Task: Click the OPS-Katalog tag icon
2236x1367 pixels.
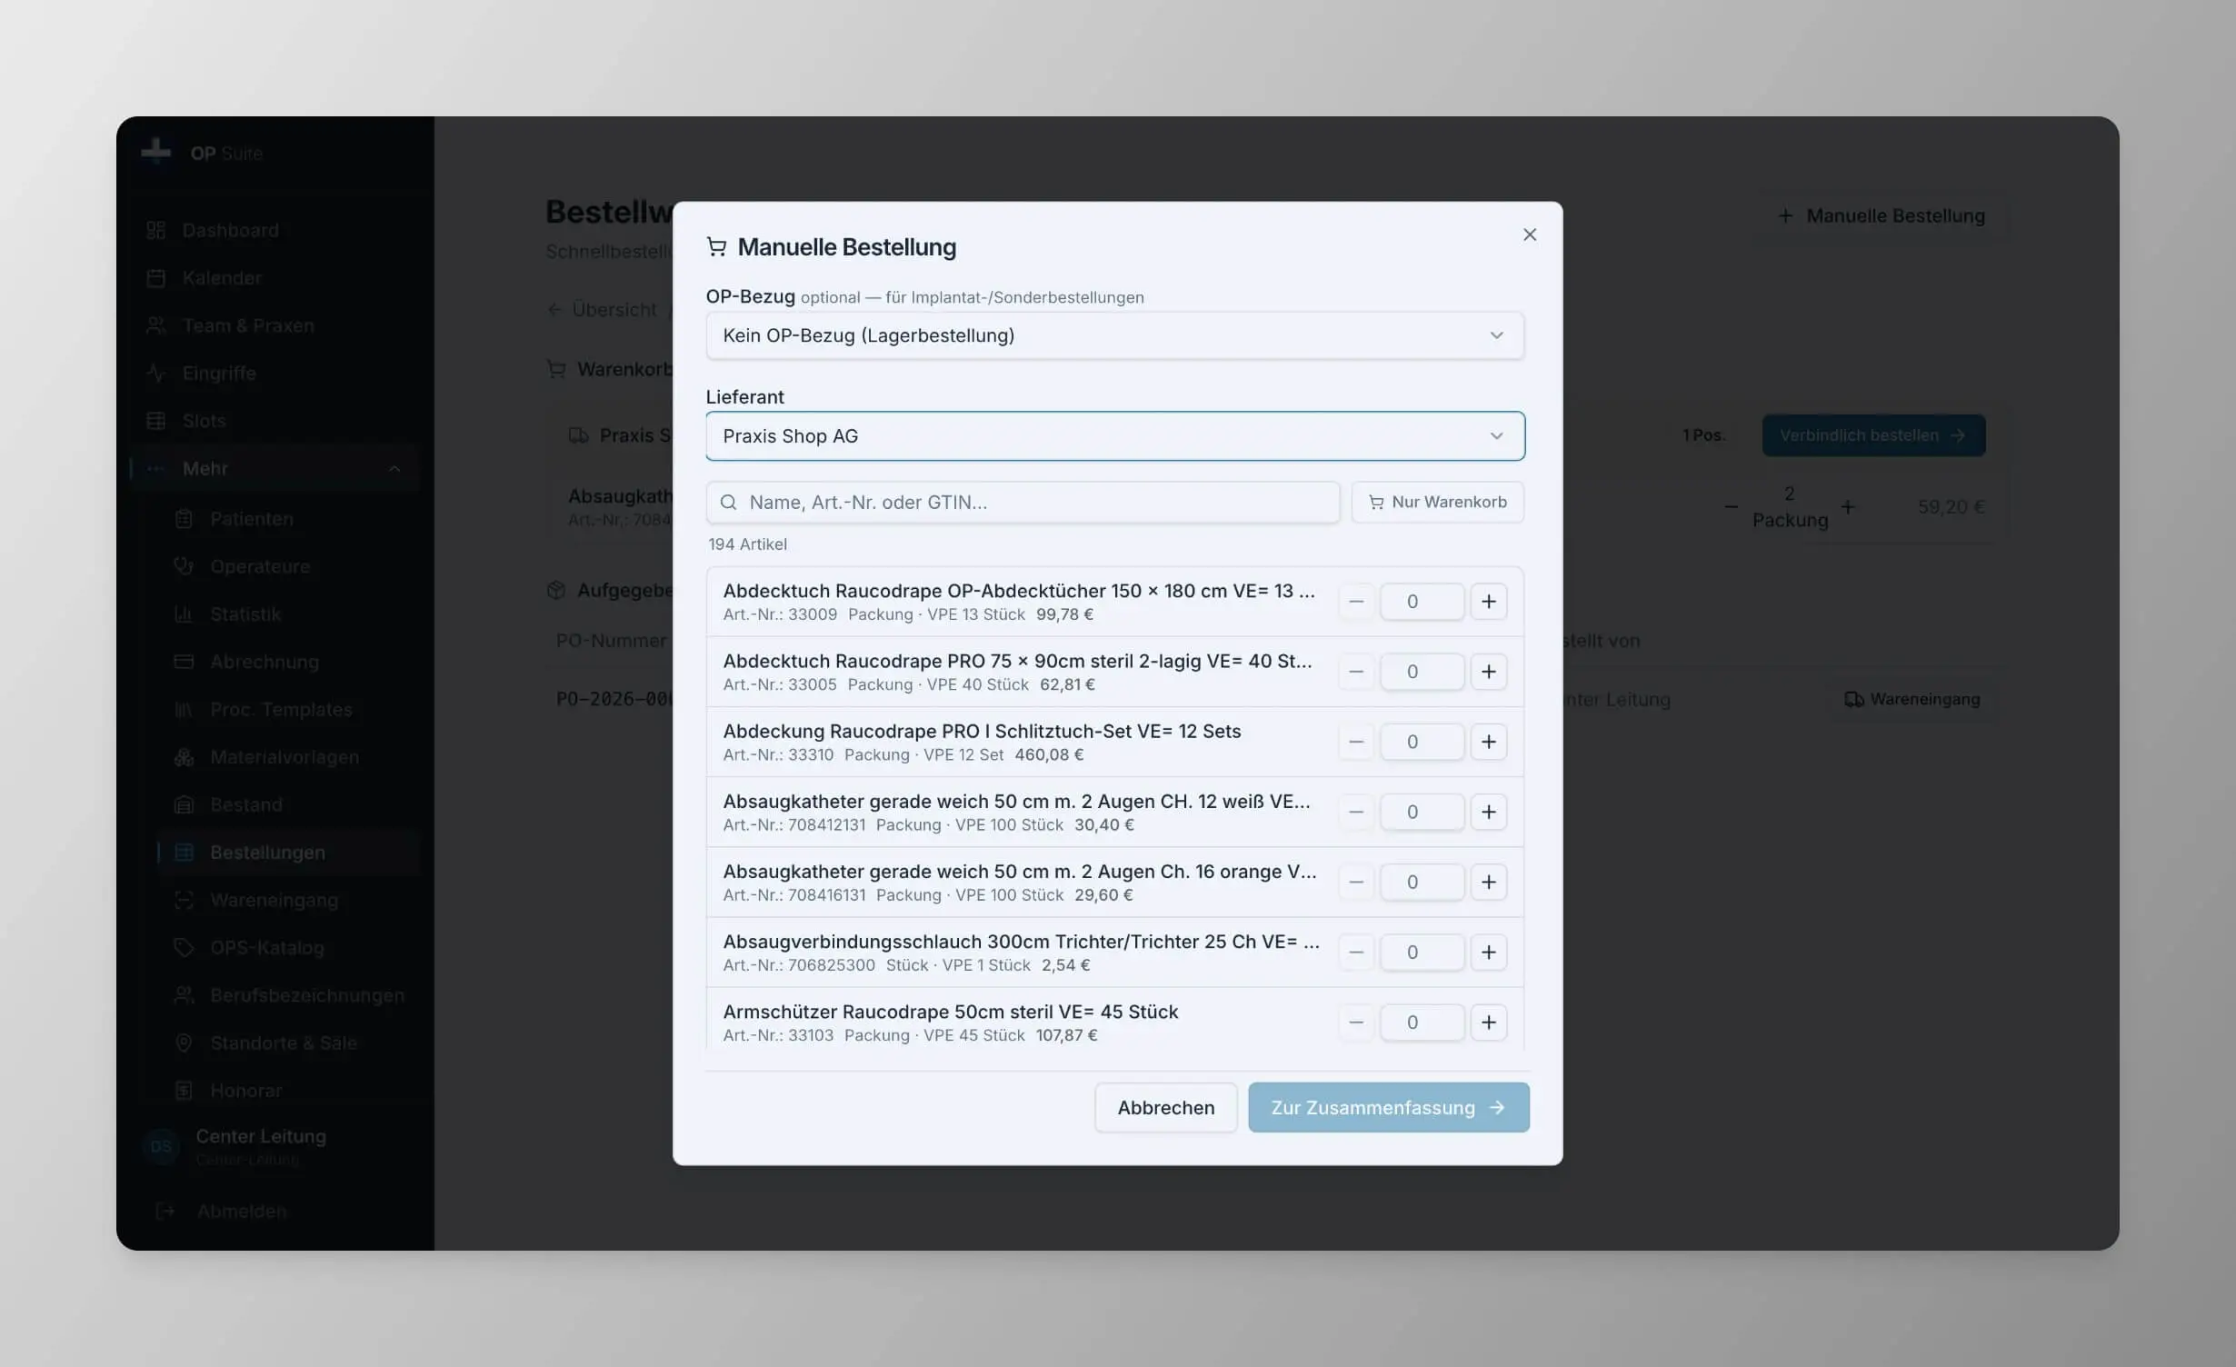Action: [x=184, y=947]
